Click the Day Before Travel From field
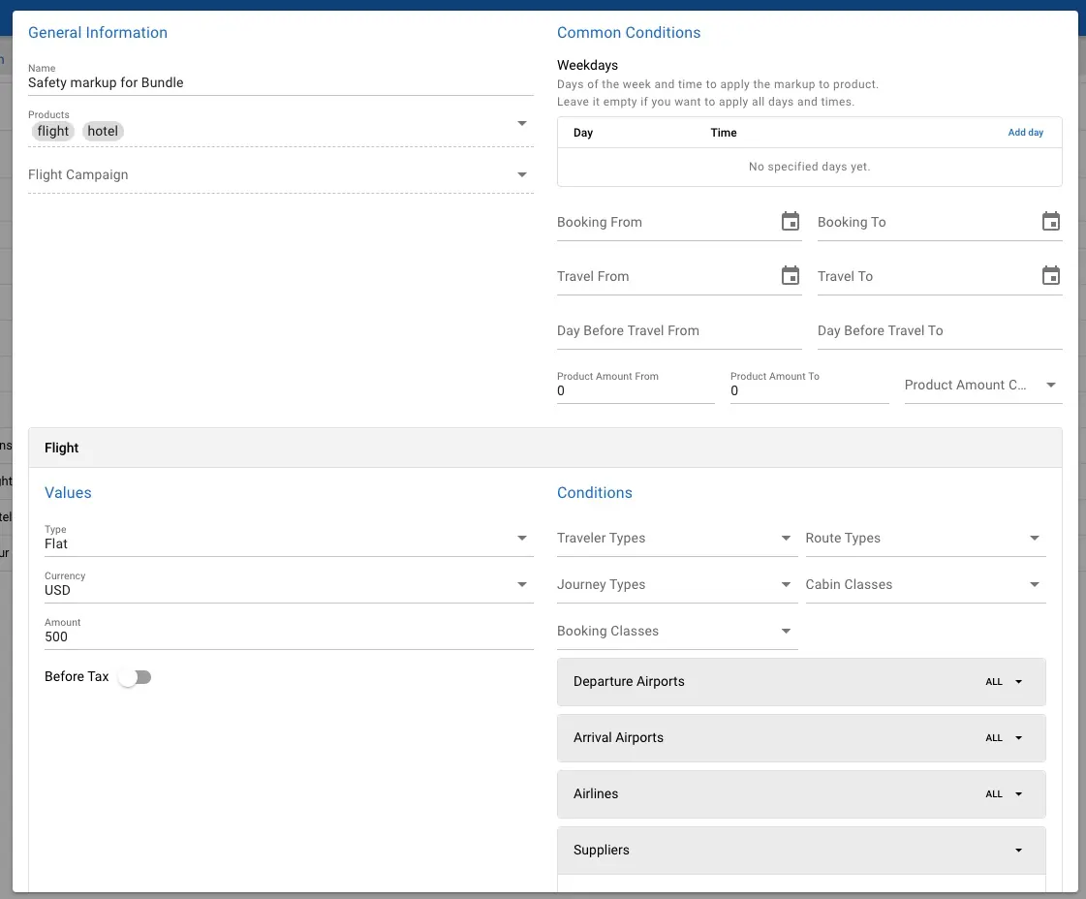This screenshot has height=899, width=1086. tap(679, 331)
